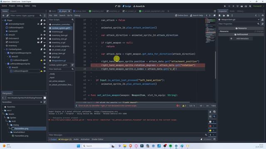Open the Forward+ renderer dropdown
Image resolution: width=266 pixels, height=149 pixels.
point(259,6)
